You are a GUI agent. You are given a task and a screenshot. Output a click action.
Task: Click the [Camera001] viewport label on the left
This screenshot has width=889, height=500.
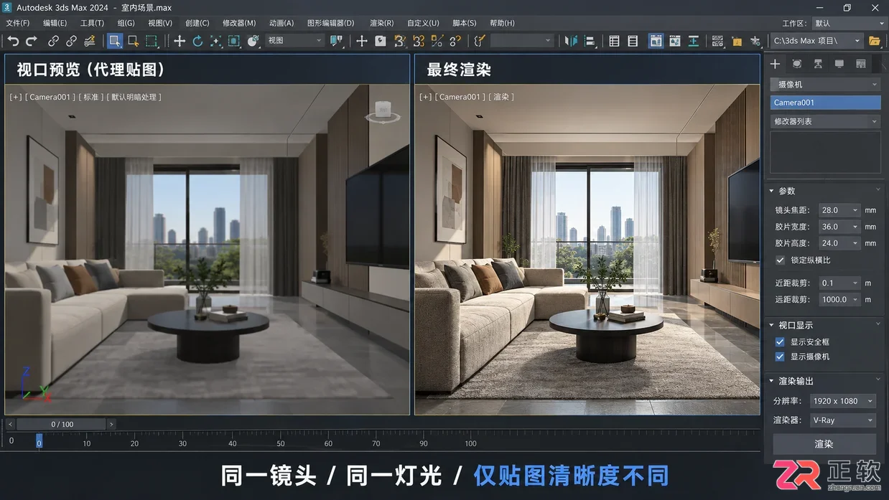50,97
